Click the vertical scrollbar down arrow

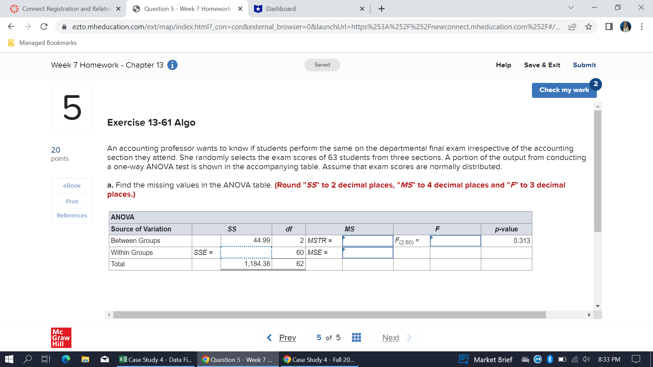click(598, 306)
